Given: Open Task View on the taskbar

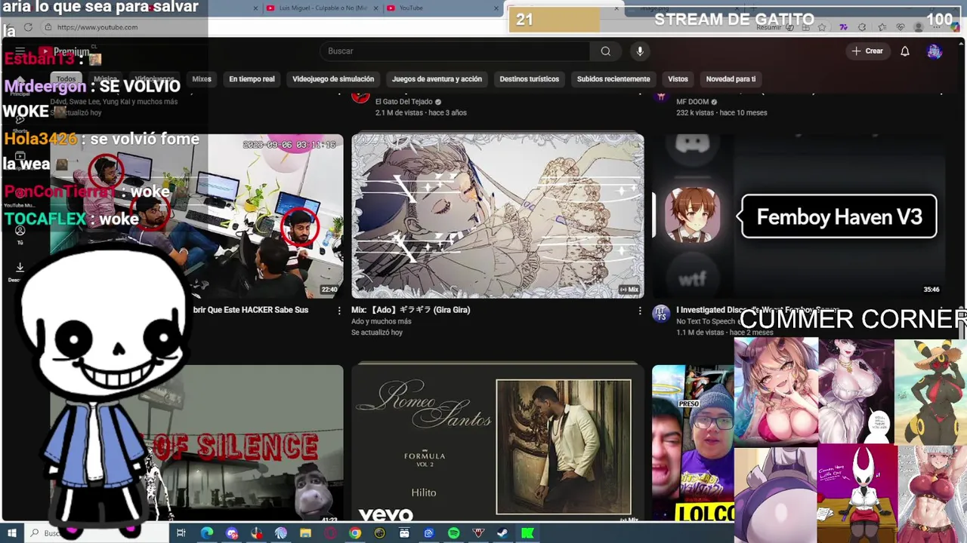Looking at the screenshot, I should [x=181, y=533].
